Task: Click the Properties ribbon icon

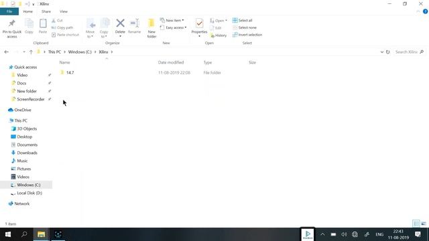Action: [199, 28]
